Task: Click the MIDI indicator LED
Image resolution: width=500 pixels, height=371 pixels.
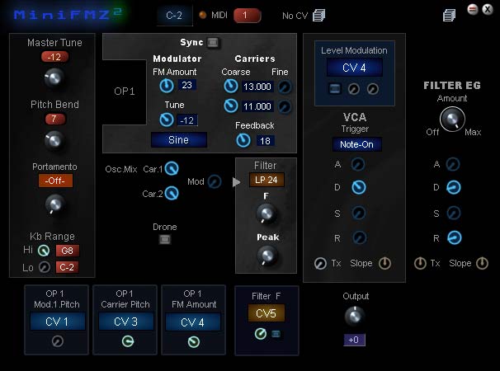Action: (202, 15)
